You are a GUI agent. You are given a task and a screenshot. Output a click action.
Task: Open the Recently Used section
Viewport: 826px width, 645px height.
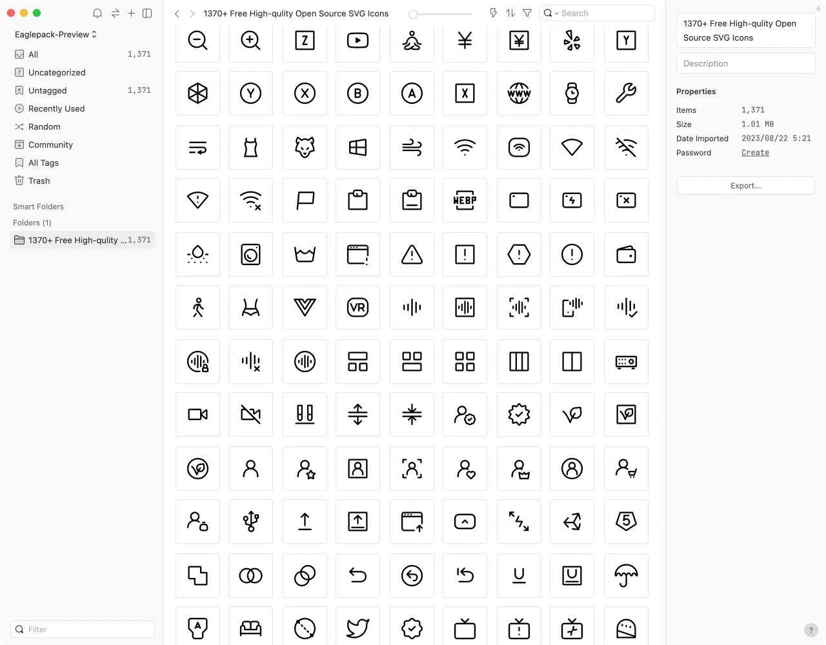56,108
